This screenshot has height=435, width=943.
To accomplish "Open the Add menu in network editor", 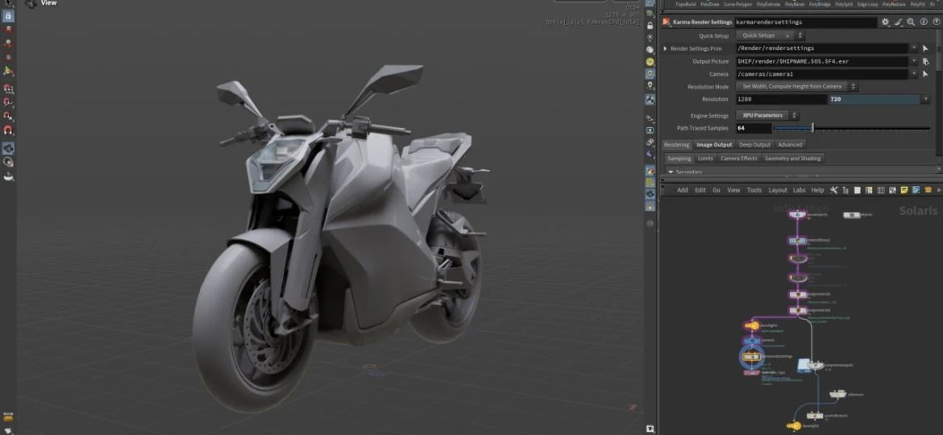I will pyautogui.click(x=682, y=190).
